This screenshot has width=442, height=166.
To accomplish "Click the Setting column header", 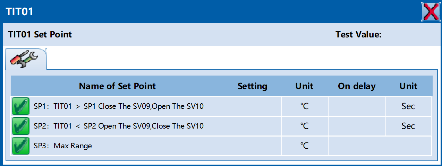I will [252, 86].
